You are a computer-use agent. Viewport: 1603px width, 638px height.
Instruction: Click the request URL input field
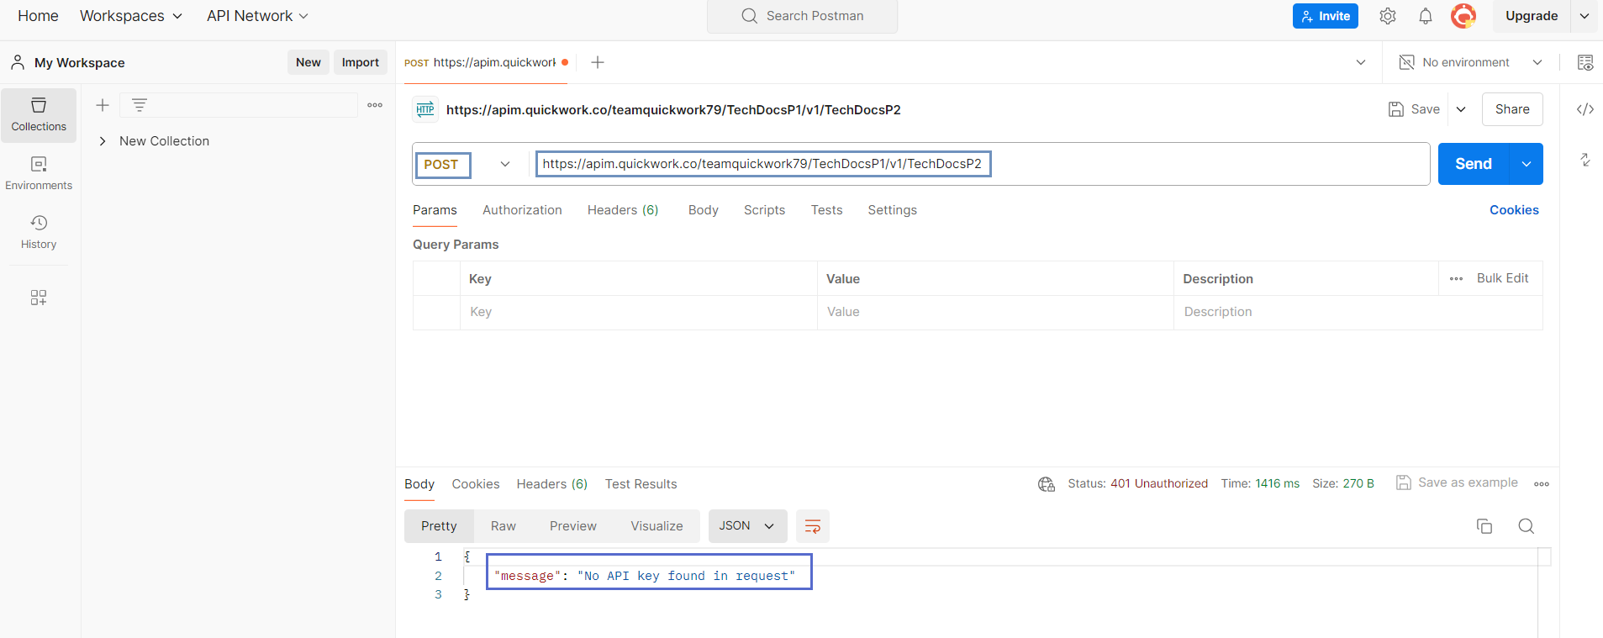[x=980, y=164]
